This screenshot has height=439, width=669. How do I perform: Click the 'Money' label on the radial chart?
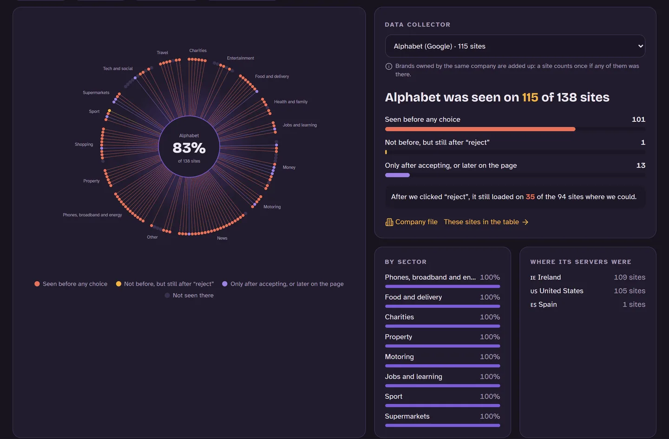pos(289,167)
